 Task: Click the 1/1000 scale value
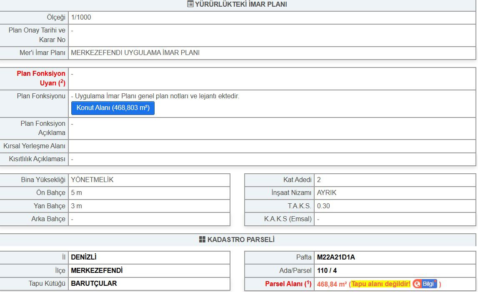coord(81,17)
